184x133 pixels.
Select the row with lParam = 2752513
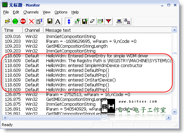[x=87, y=94]
